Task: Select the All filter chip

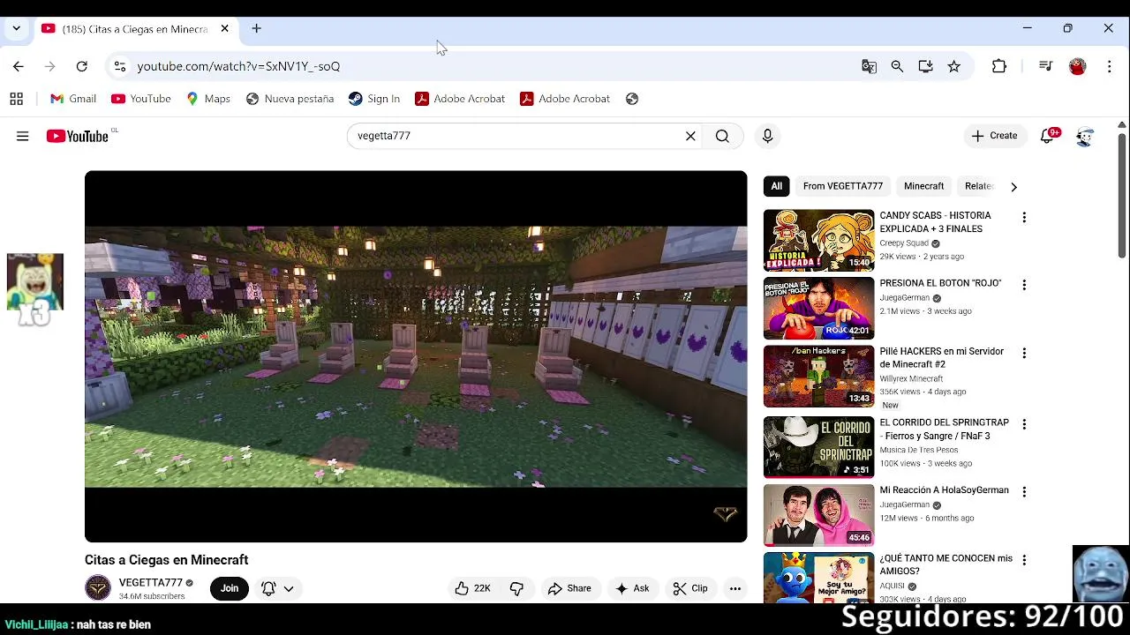Action: coord(776,186)
